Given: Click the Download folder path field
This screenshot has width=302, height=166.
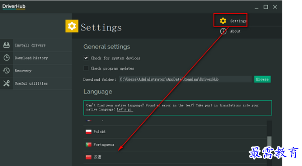Looking at the screenshot, I should (x=185, y=79).
